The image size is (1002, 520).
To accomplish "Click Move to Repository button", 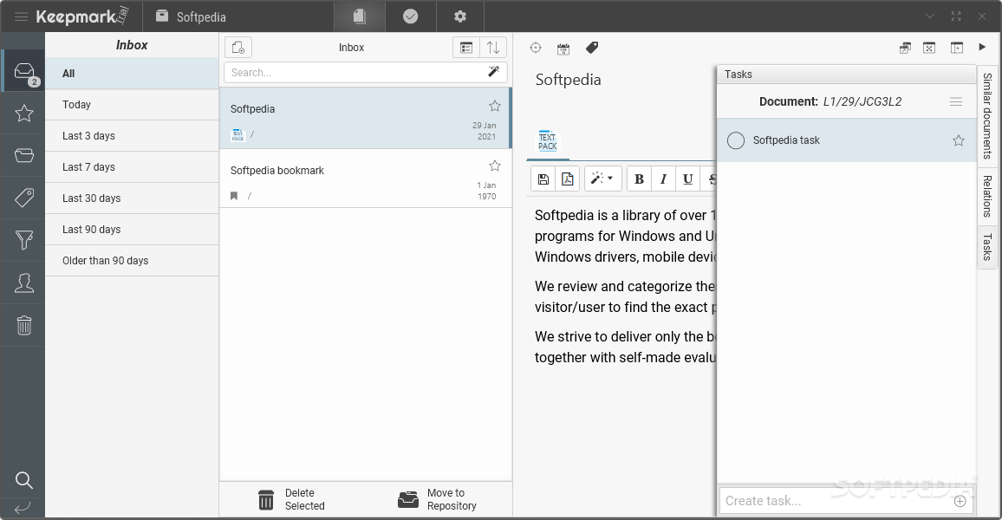I will point(437,499).
